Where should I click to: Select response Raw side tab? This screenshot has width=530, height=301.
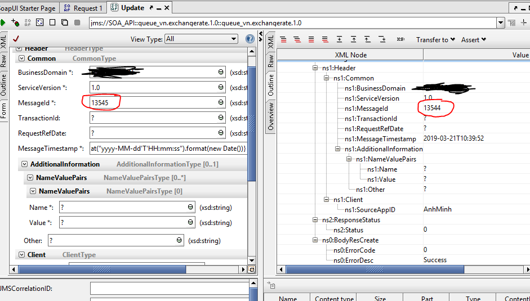271,61
